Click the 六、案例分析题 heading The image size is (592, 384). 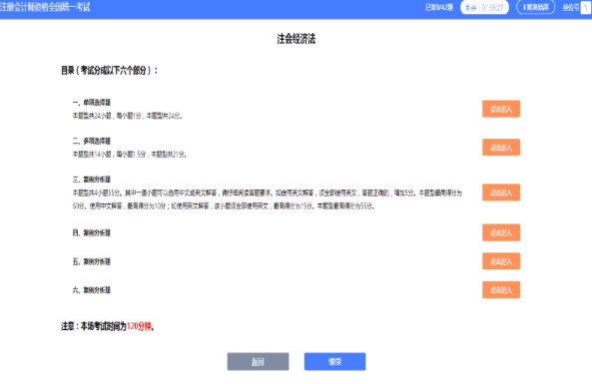pyautogui.click(x=92, y=290)
